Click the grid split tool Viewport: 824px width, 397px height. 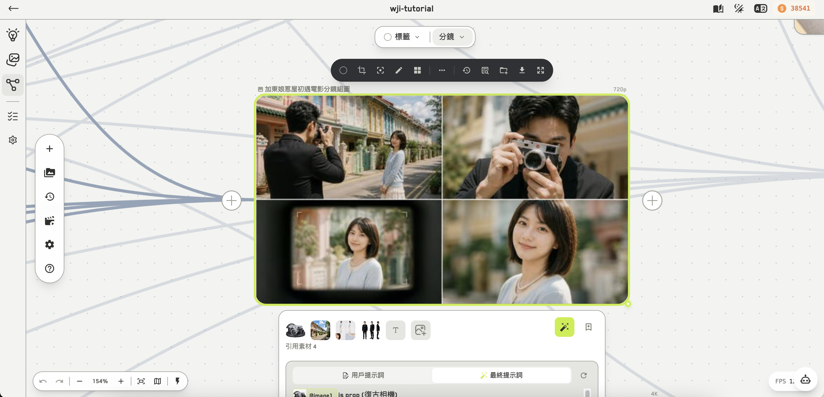click(417, 70)
